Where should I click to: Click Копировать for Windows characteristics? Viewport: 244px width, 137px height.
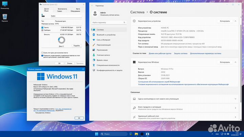coord(225,62)
